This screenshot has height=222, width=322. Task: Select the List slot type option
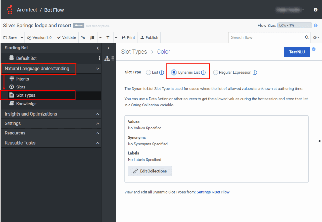click(148, 72)
